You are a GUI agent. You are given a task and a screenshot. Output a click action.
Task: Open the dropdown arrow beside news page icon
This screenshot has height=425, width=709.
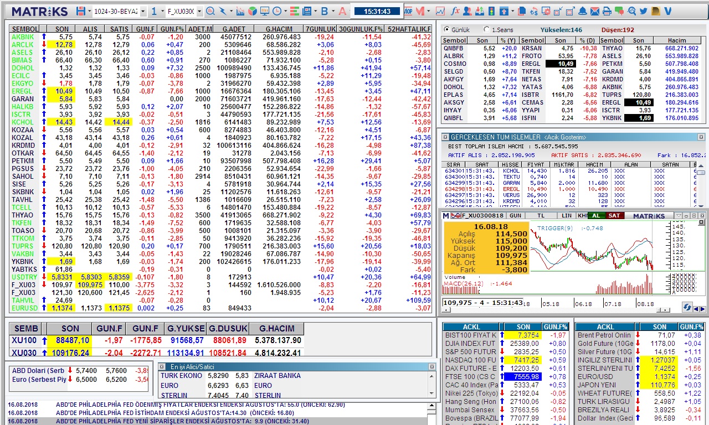315,11
